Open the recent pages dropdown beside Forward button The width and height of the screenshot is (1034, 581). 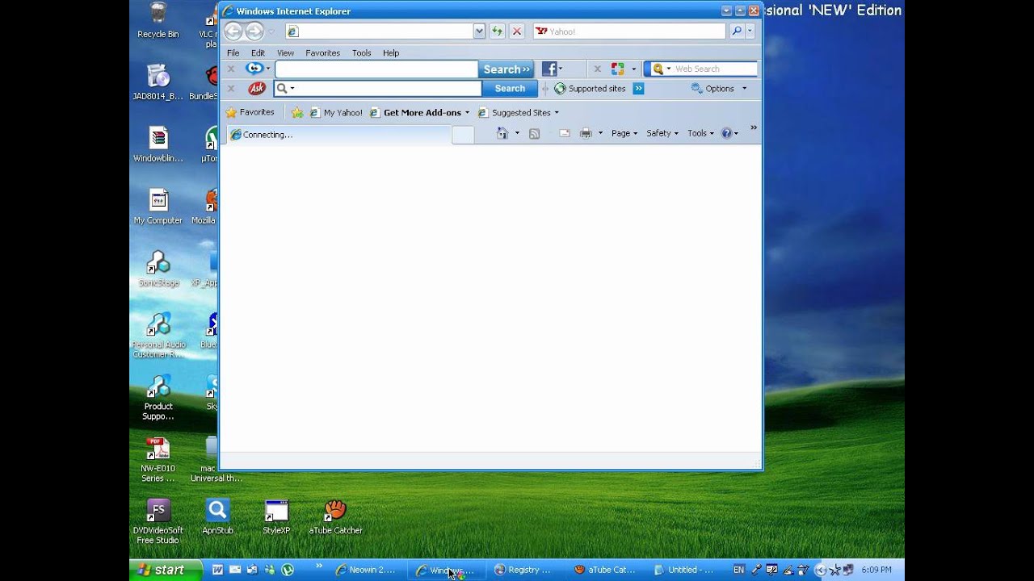271,31
